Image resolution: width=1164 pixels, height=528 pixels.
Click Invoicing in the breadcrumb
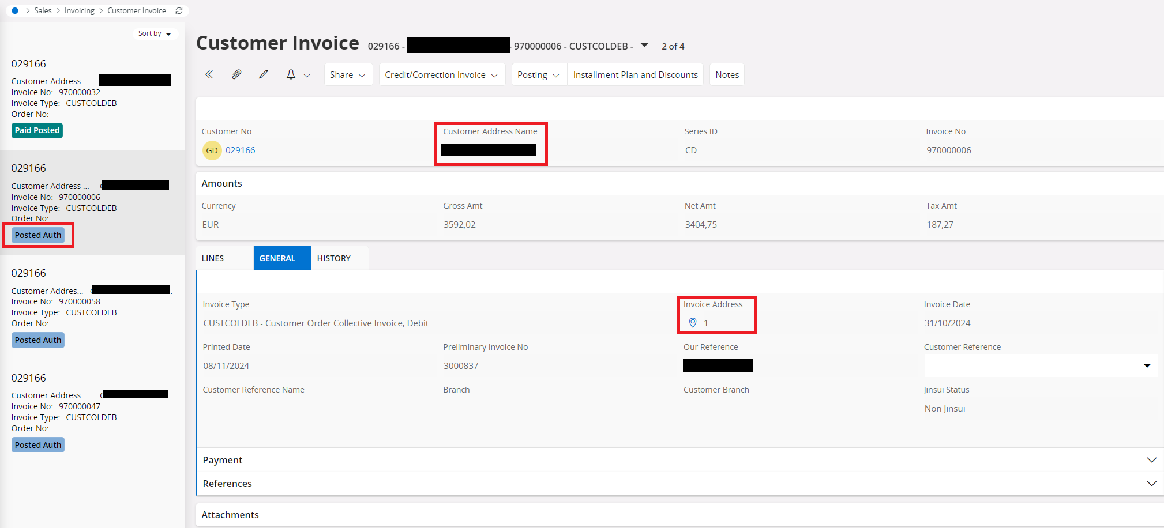point(80,10)
